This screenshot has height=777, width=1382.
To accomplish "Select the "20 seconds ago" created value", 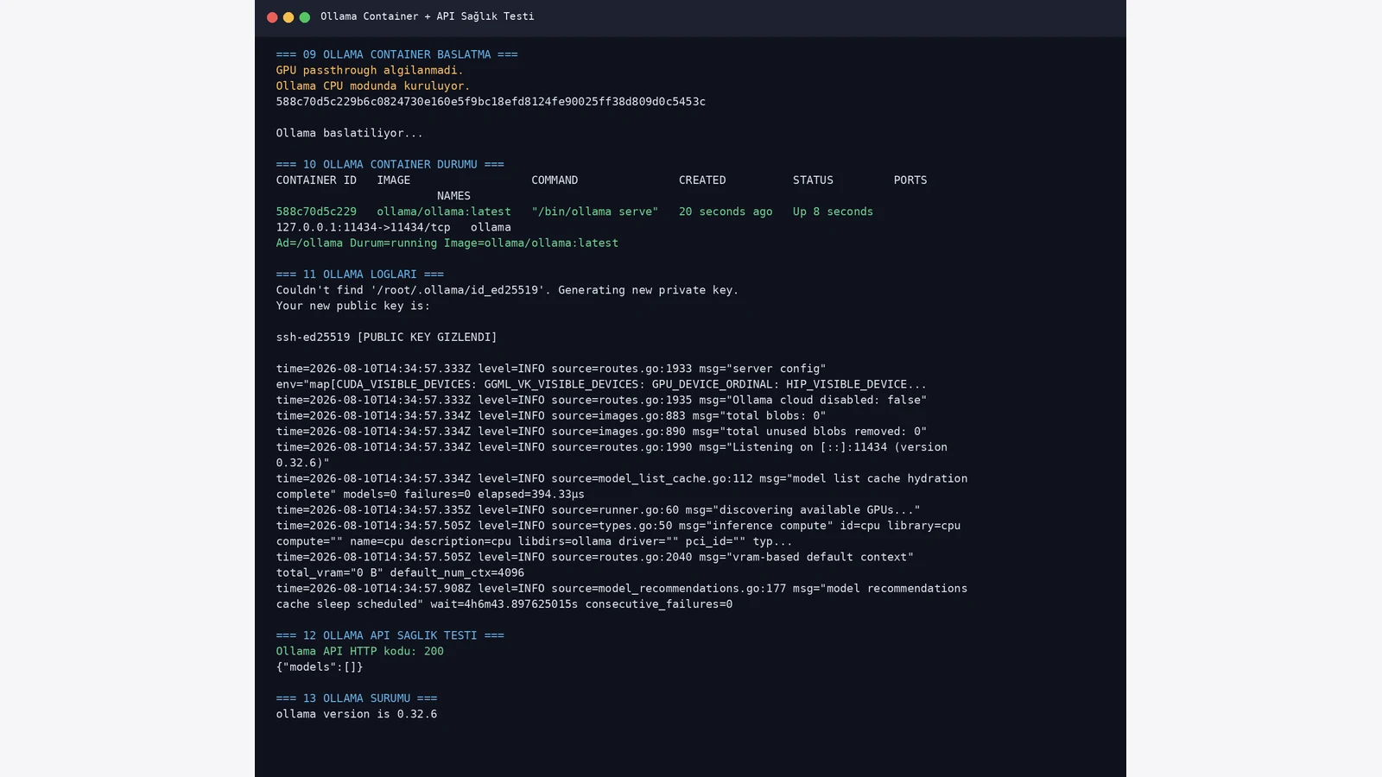I will coord(726,212).
